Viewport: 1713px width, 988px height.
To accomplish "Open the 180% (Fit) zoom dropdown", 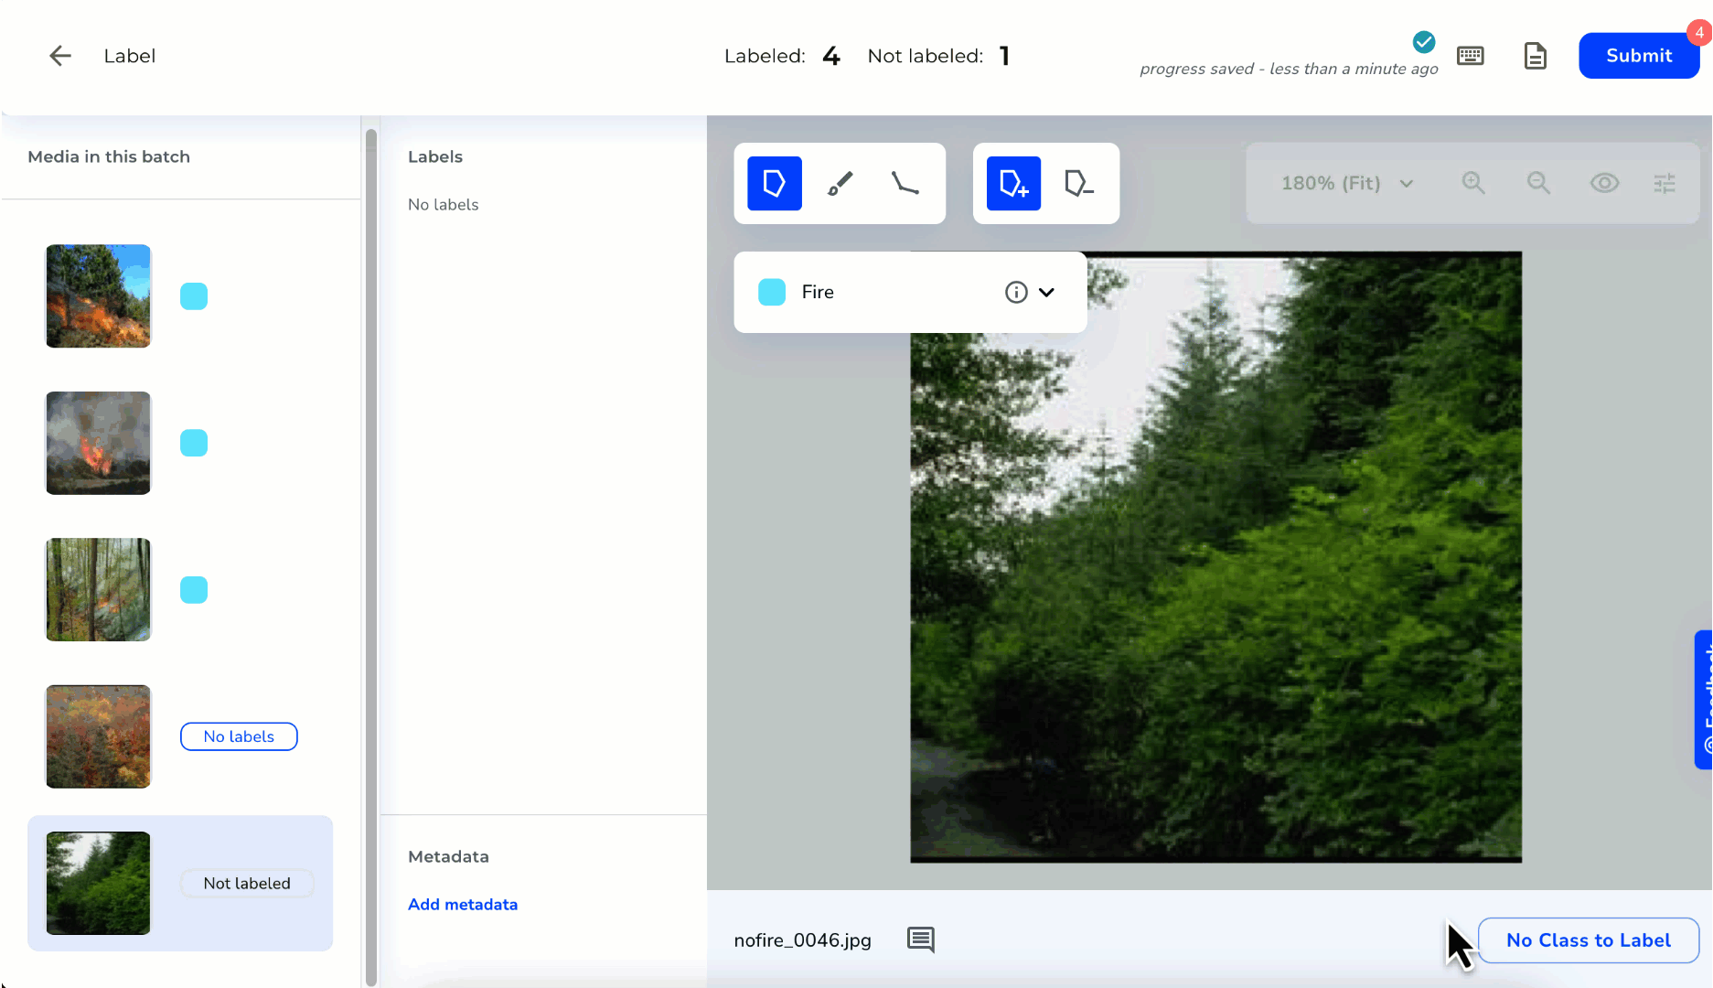I will tap(1347, 183).
